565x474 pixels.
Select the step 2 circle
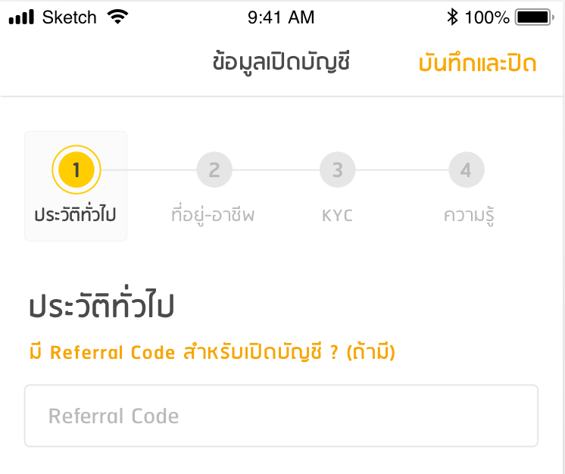tap(214, 170)
